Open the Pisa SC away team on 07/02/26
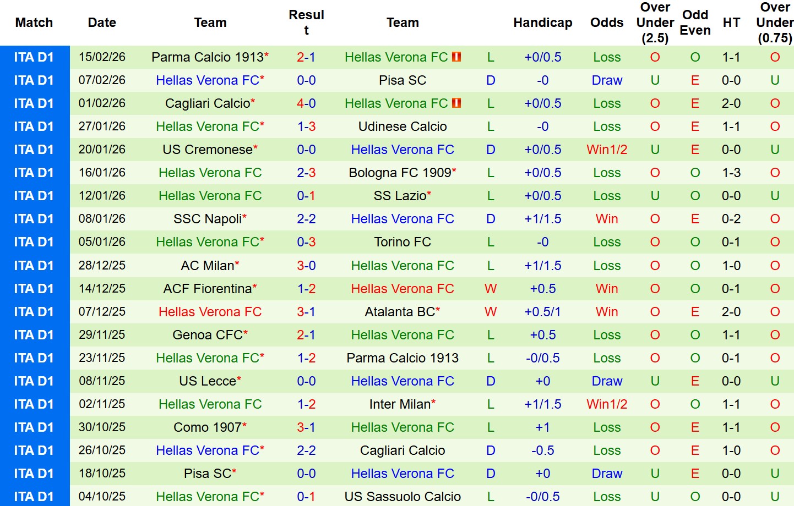 coord(403,80)
